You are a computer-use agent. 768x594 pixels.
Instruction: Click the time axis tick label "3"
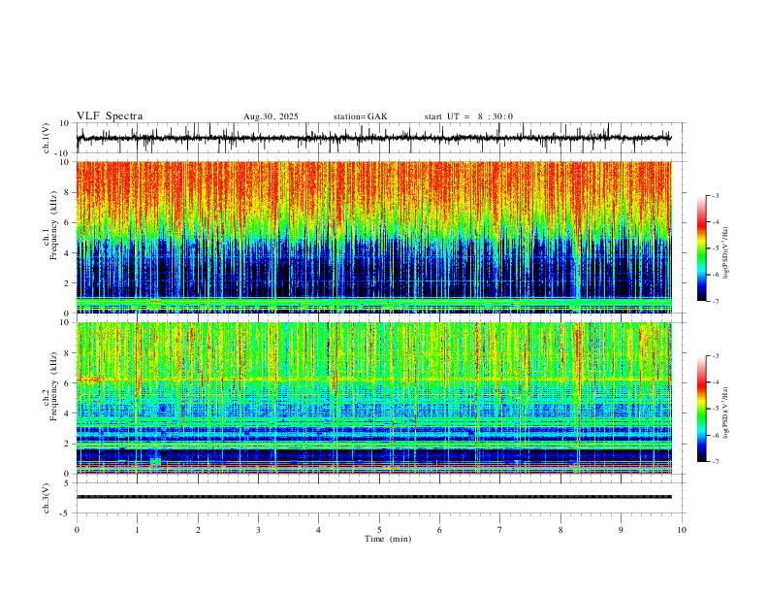(258, 530)
